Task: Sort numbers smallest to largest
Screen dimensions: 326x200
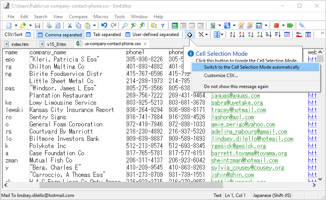Action: (x=251, y=35)
